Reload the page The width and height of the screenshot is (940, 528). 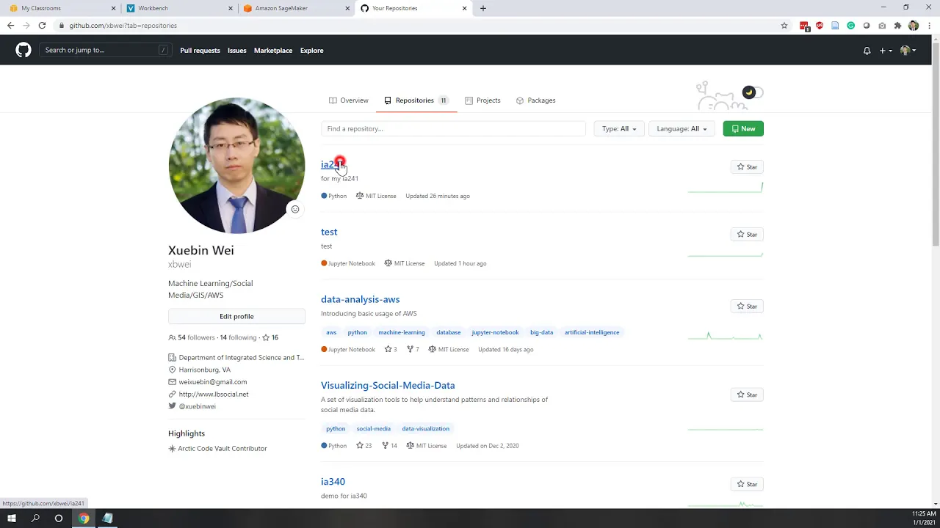click(x=42, y=26)
